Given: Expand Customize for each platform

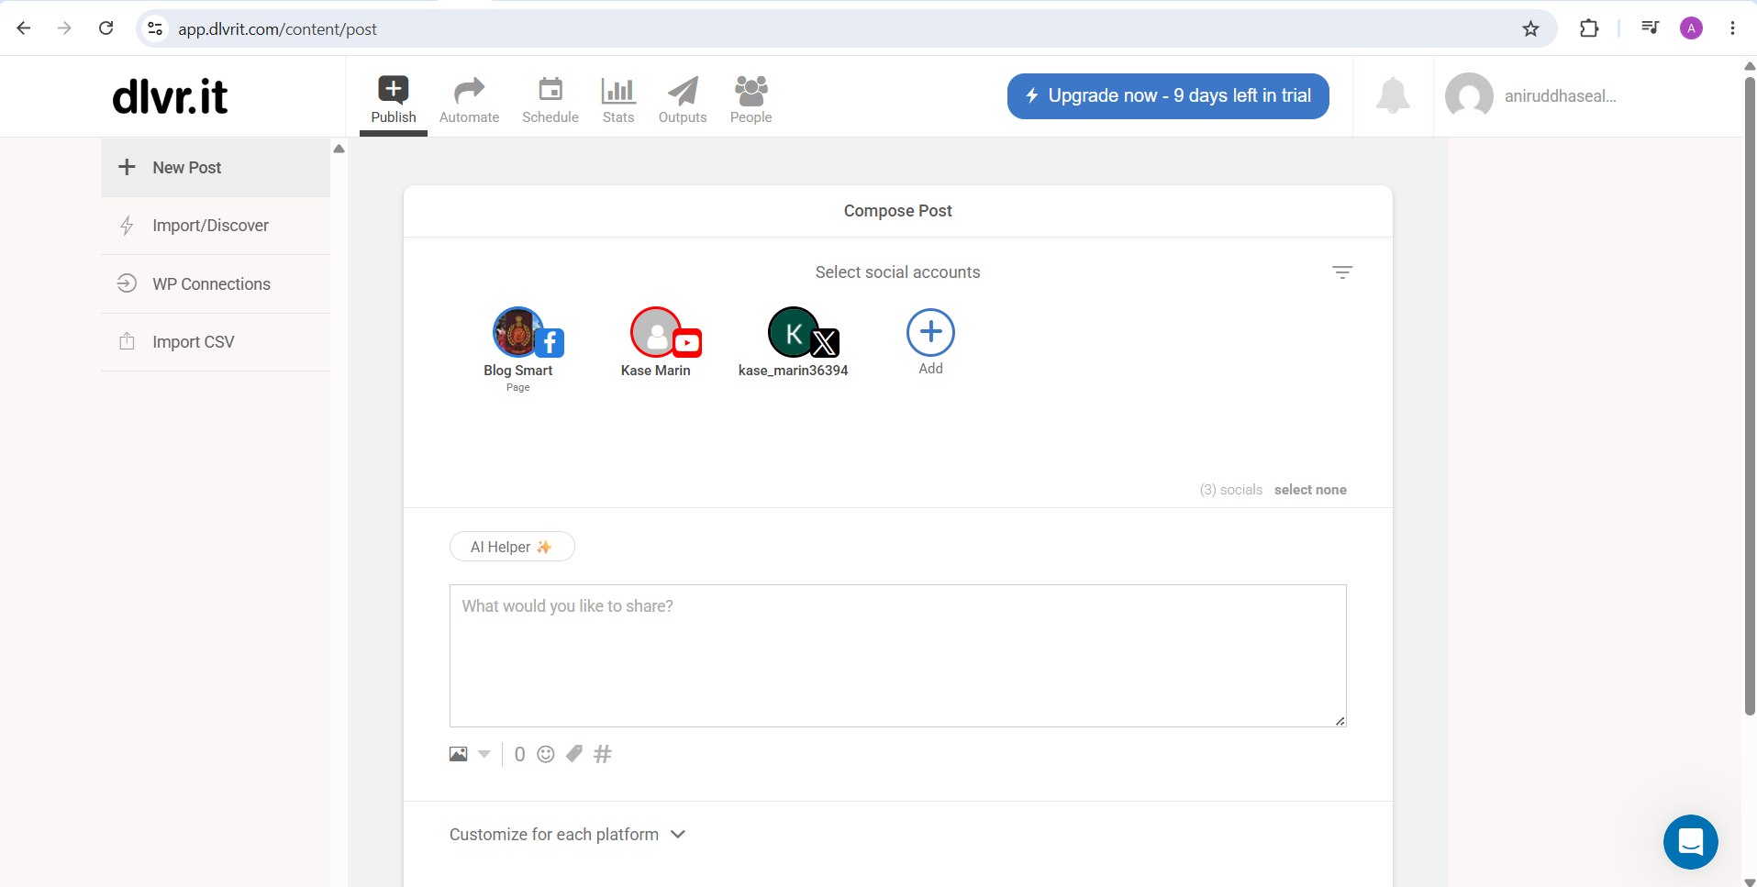Looking at the screenshot, I should point(568,835).
